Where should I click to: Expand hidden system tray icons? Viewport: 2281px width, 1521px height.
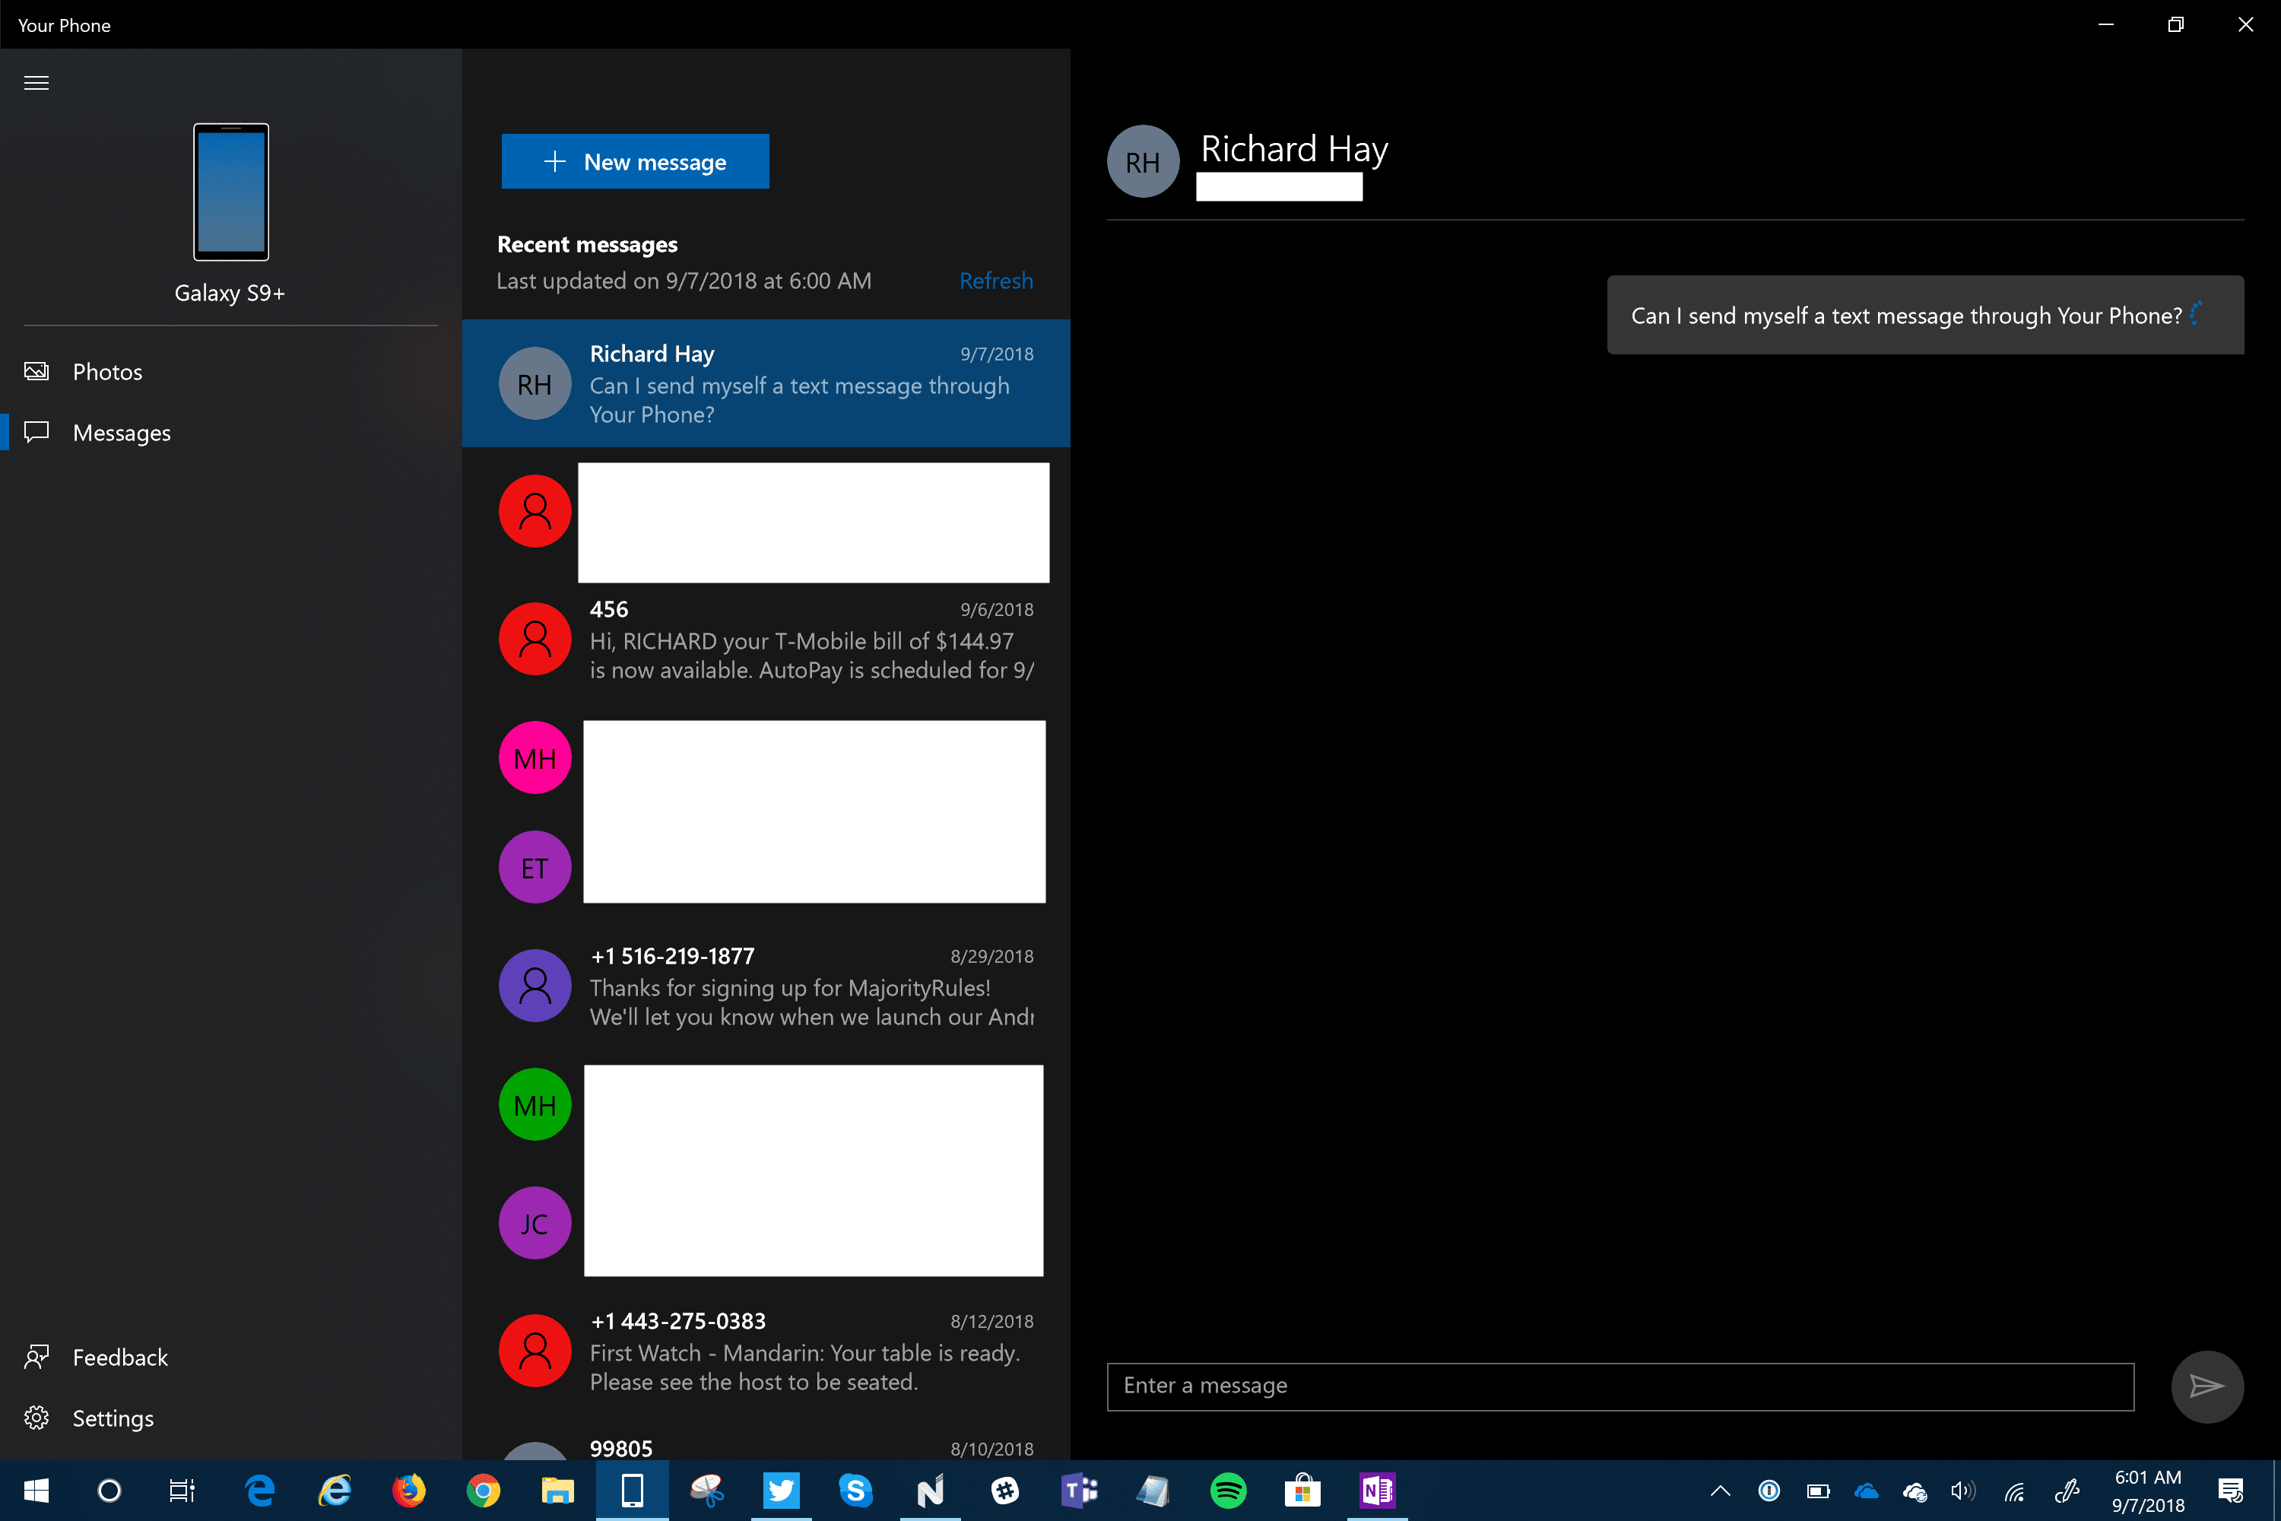[x=1719, y=1491]
